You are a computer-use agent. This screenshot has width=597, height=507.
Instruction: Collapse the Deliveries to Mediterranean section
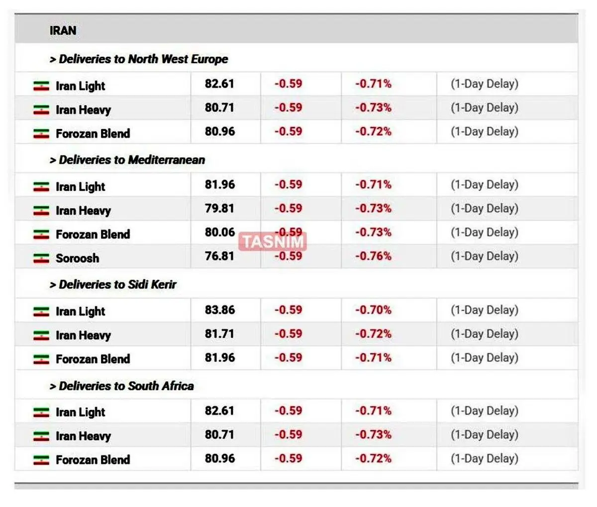(x=127, y=160)
